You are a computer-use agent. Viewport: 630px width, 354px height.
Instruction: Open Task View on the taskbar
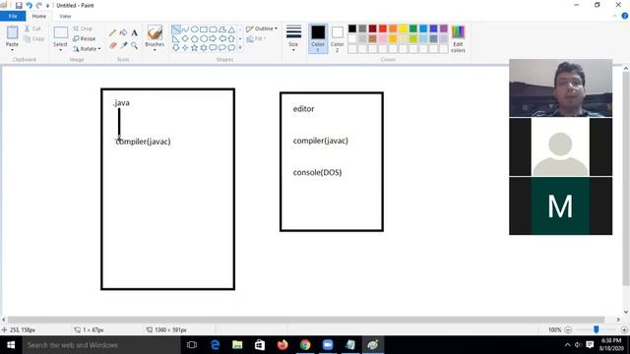[192, 345]
